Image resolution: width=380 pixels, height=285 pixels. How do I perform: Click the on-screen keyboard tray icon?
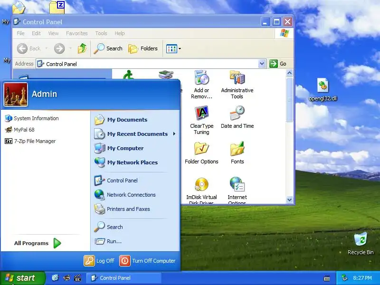tap(327, 278)
